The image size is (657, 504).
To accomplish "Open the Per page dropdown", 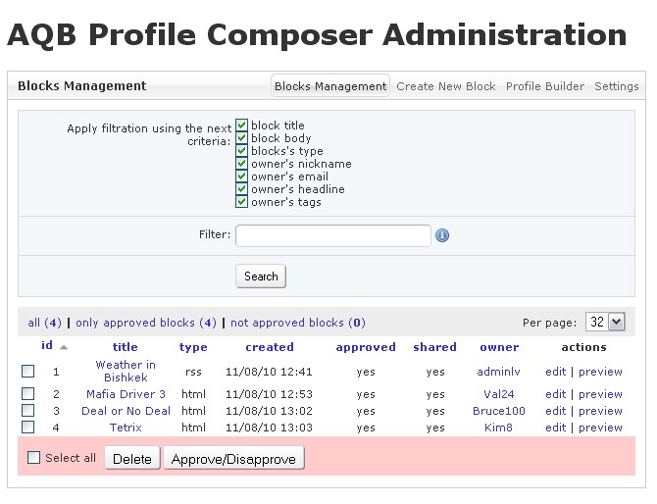I will [605, 323].
